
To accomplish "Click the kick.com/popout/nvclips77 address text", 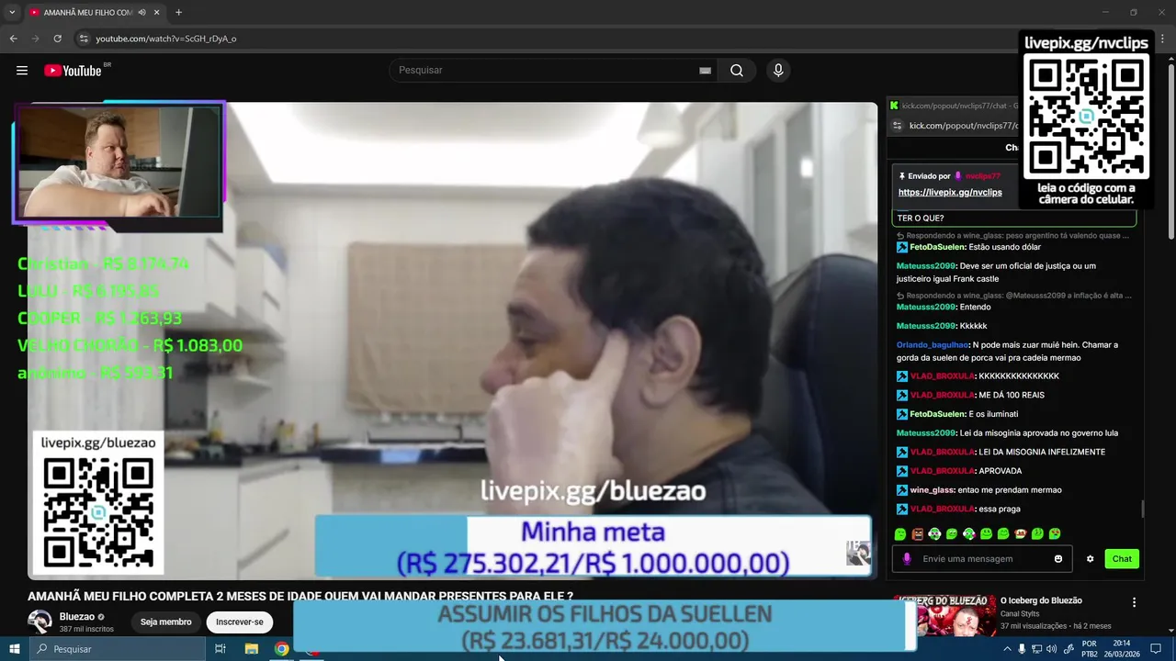I will (x=963, y=126).
